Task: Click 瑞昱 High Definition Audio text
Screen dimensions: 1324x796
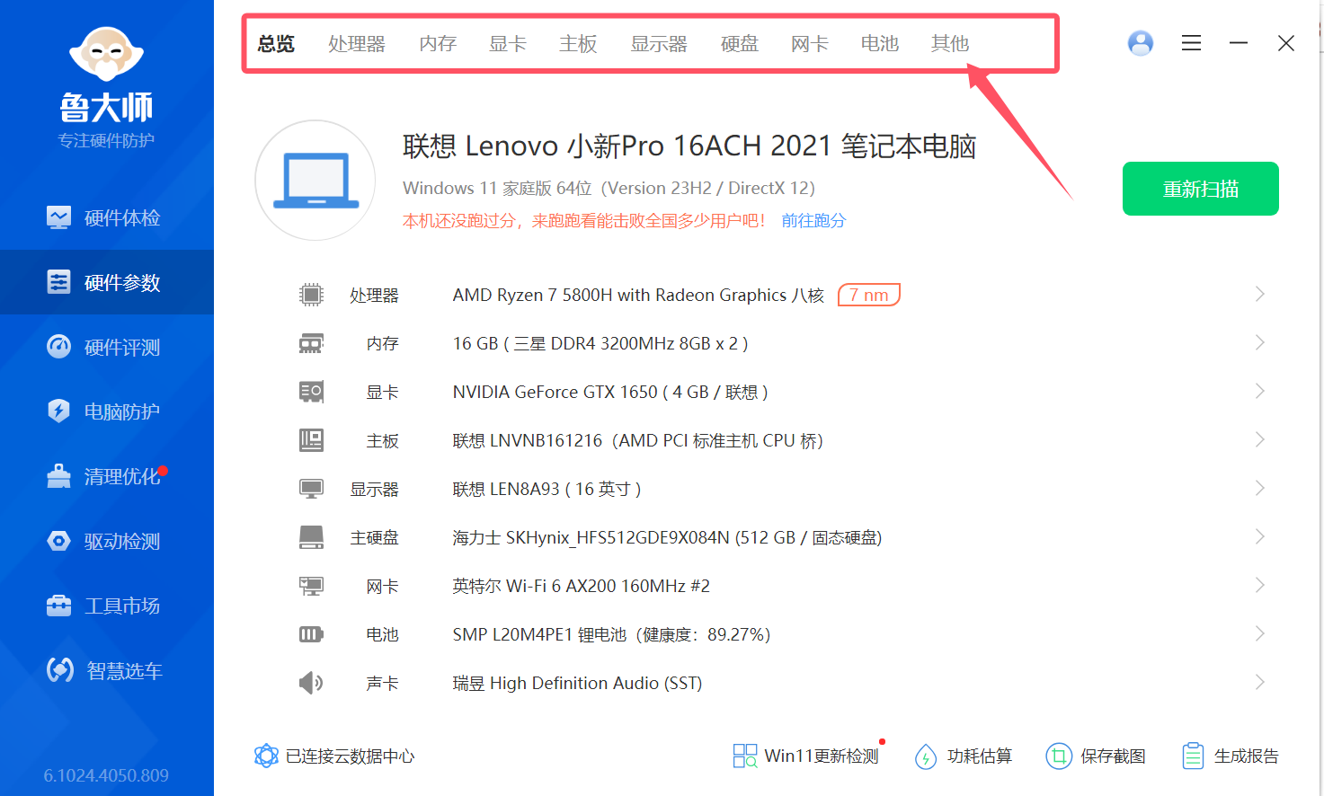Action: [577, 683]
